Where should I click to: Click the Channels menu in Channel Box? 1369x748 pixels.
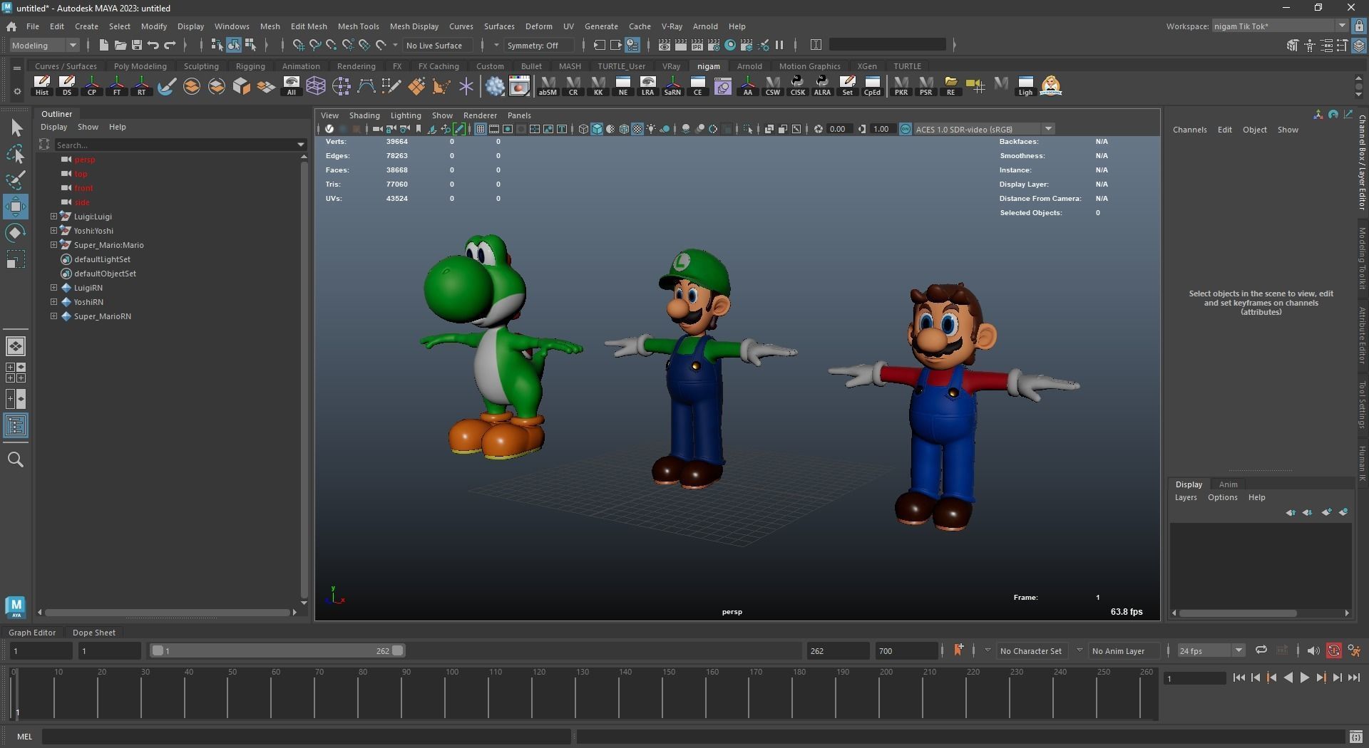click(x=1189, y=130)
